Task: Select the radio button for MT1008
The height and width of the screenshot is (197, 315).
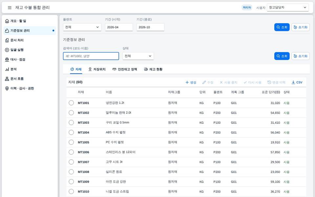Action: click(x=71, y=172)
